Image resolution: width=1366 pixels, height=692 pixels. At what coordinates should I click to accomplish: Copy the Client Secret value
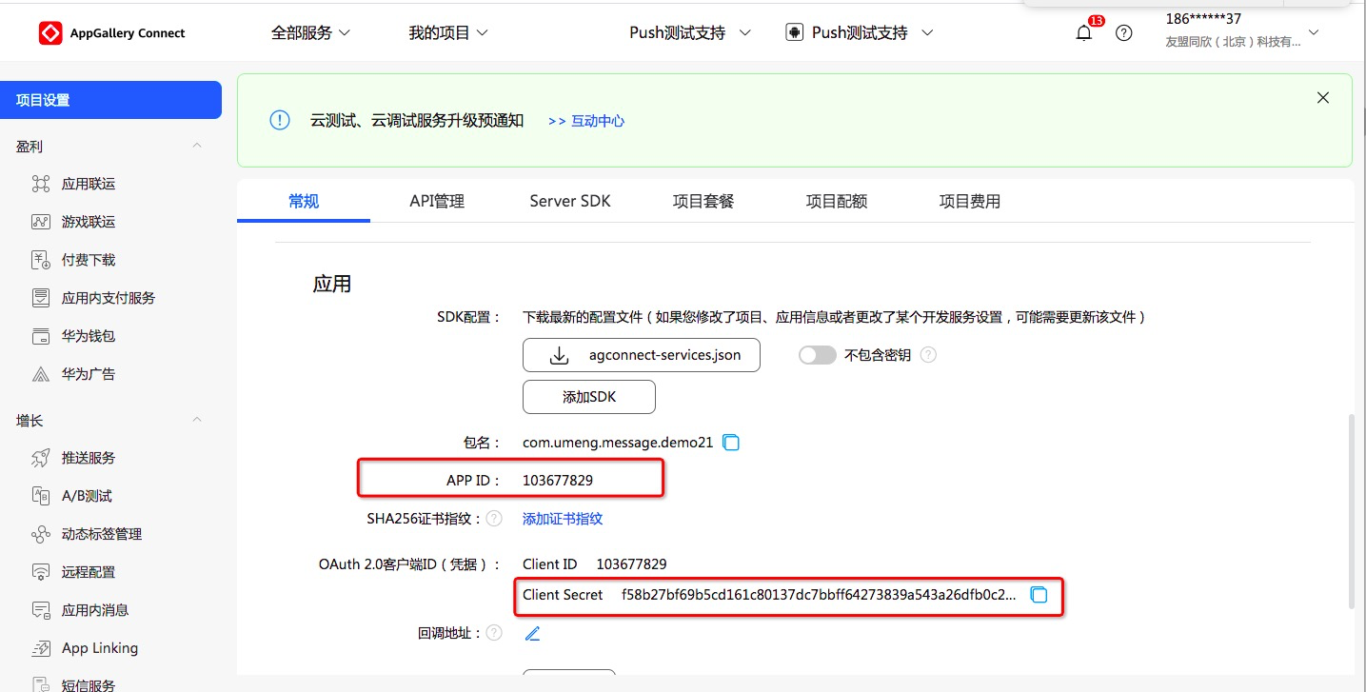click(1039, 595)
